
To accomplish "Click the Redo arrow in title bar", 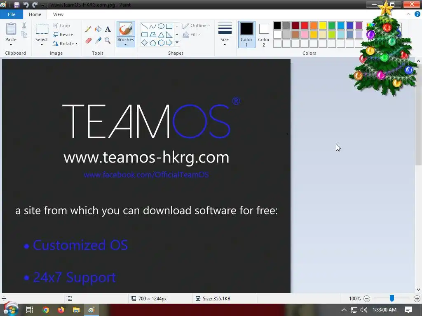I will [x=35, y=5].
